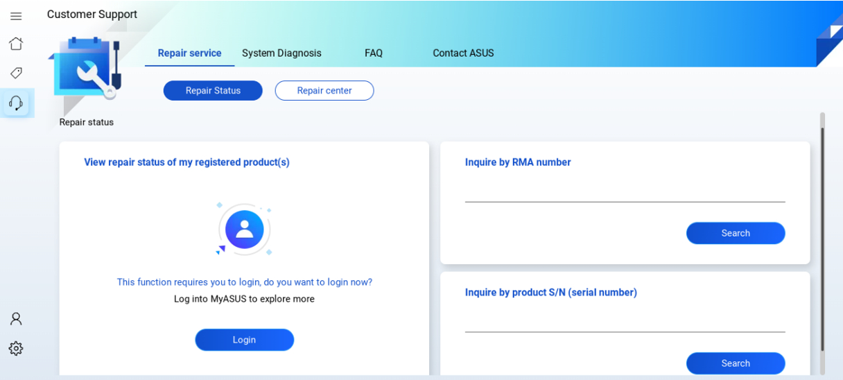
Task: Focus the RMA number input field
Action: tap(625, 191)
